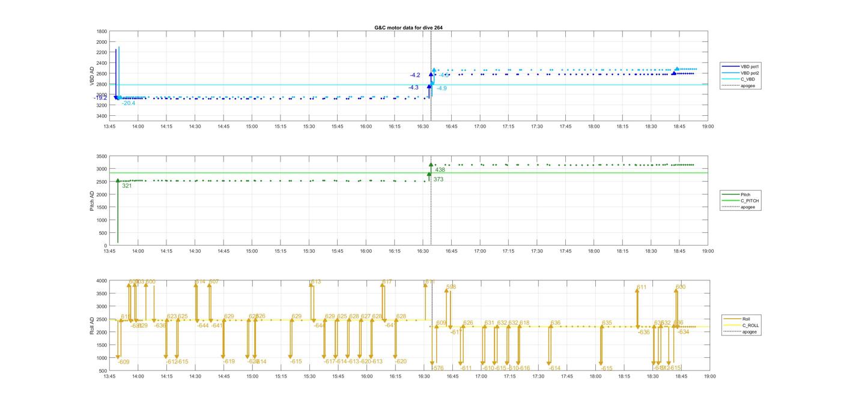Click the '631' annotation in Roll plot
The image size is (841, 416).
pyautogui.click(x=489, y=323)
